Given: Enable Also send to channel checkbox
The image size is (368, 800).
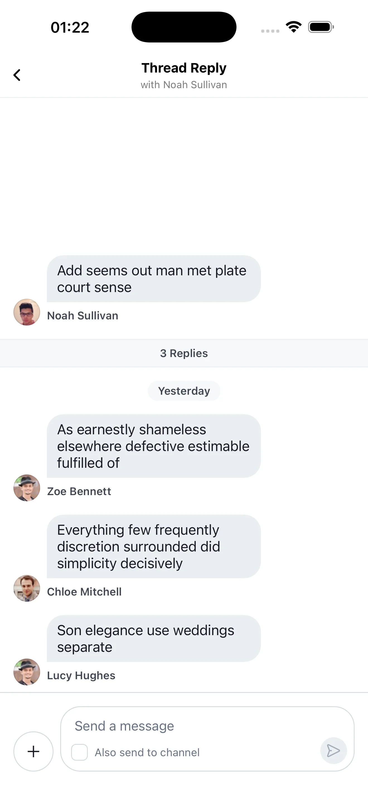Looking at the screenshot, I should 79,752.
